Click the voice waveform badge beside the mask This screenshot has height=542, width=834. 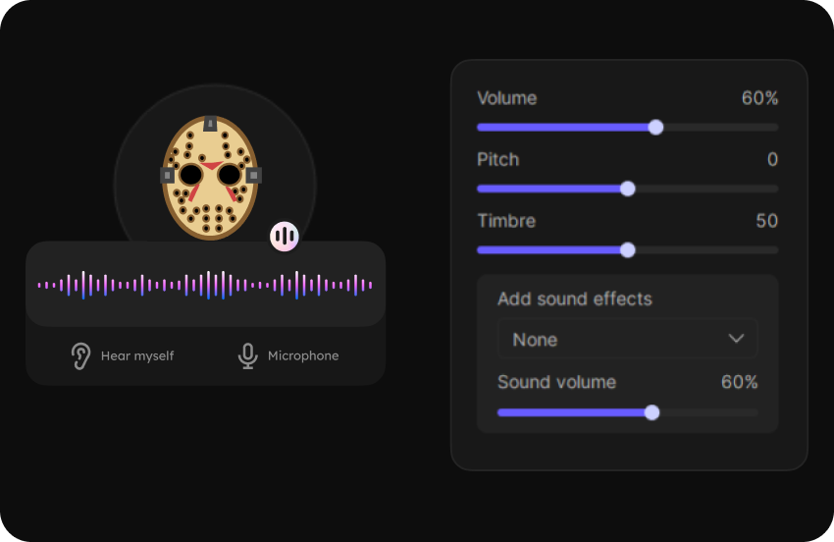(285, 236)
